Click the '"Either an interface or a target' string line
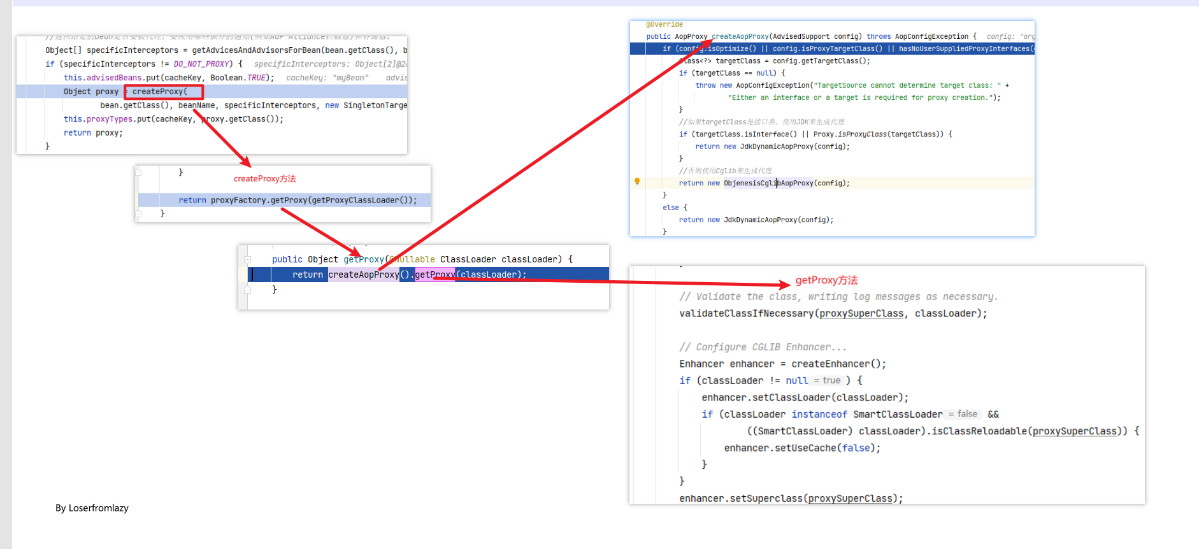The width and height of the screenshot is (1199, 549). click(865, 97)
